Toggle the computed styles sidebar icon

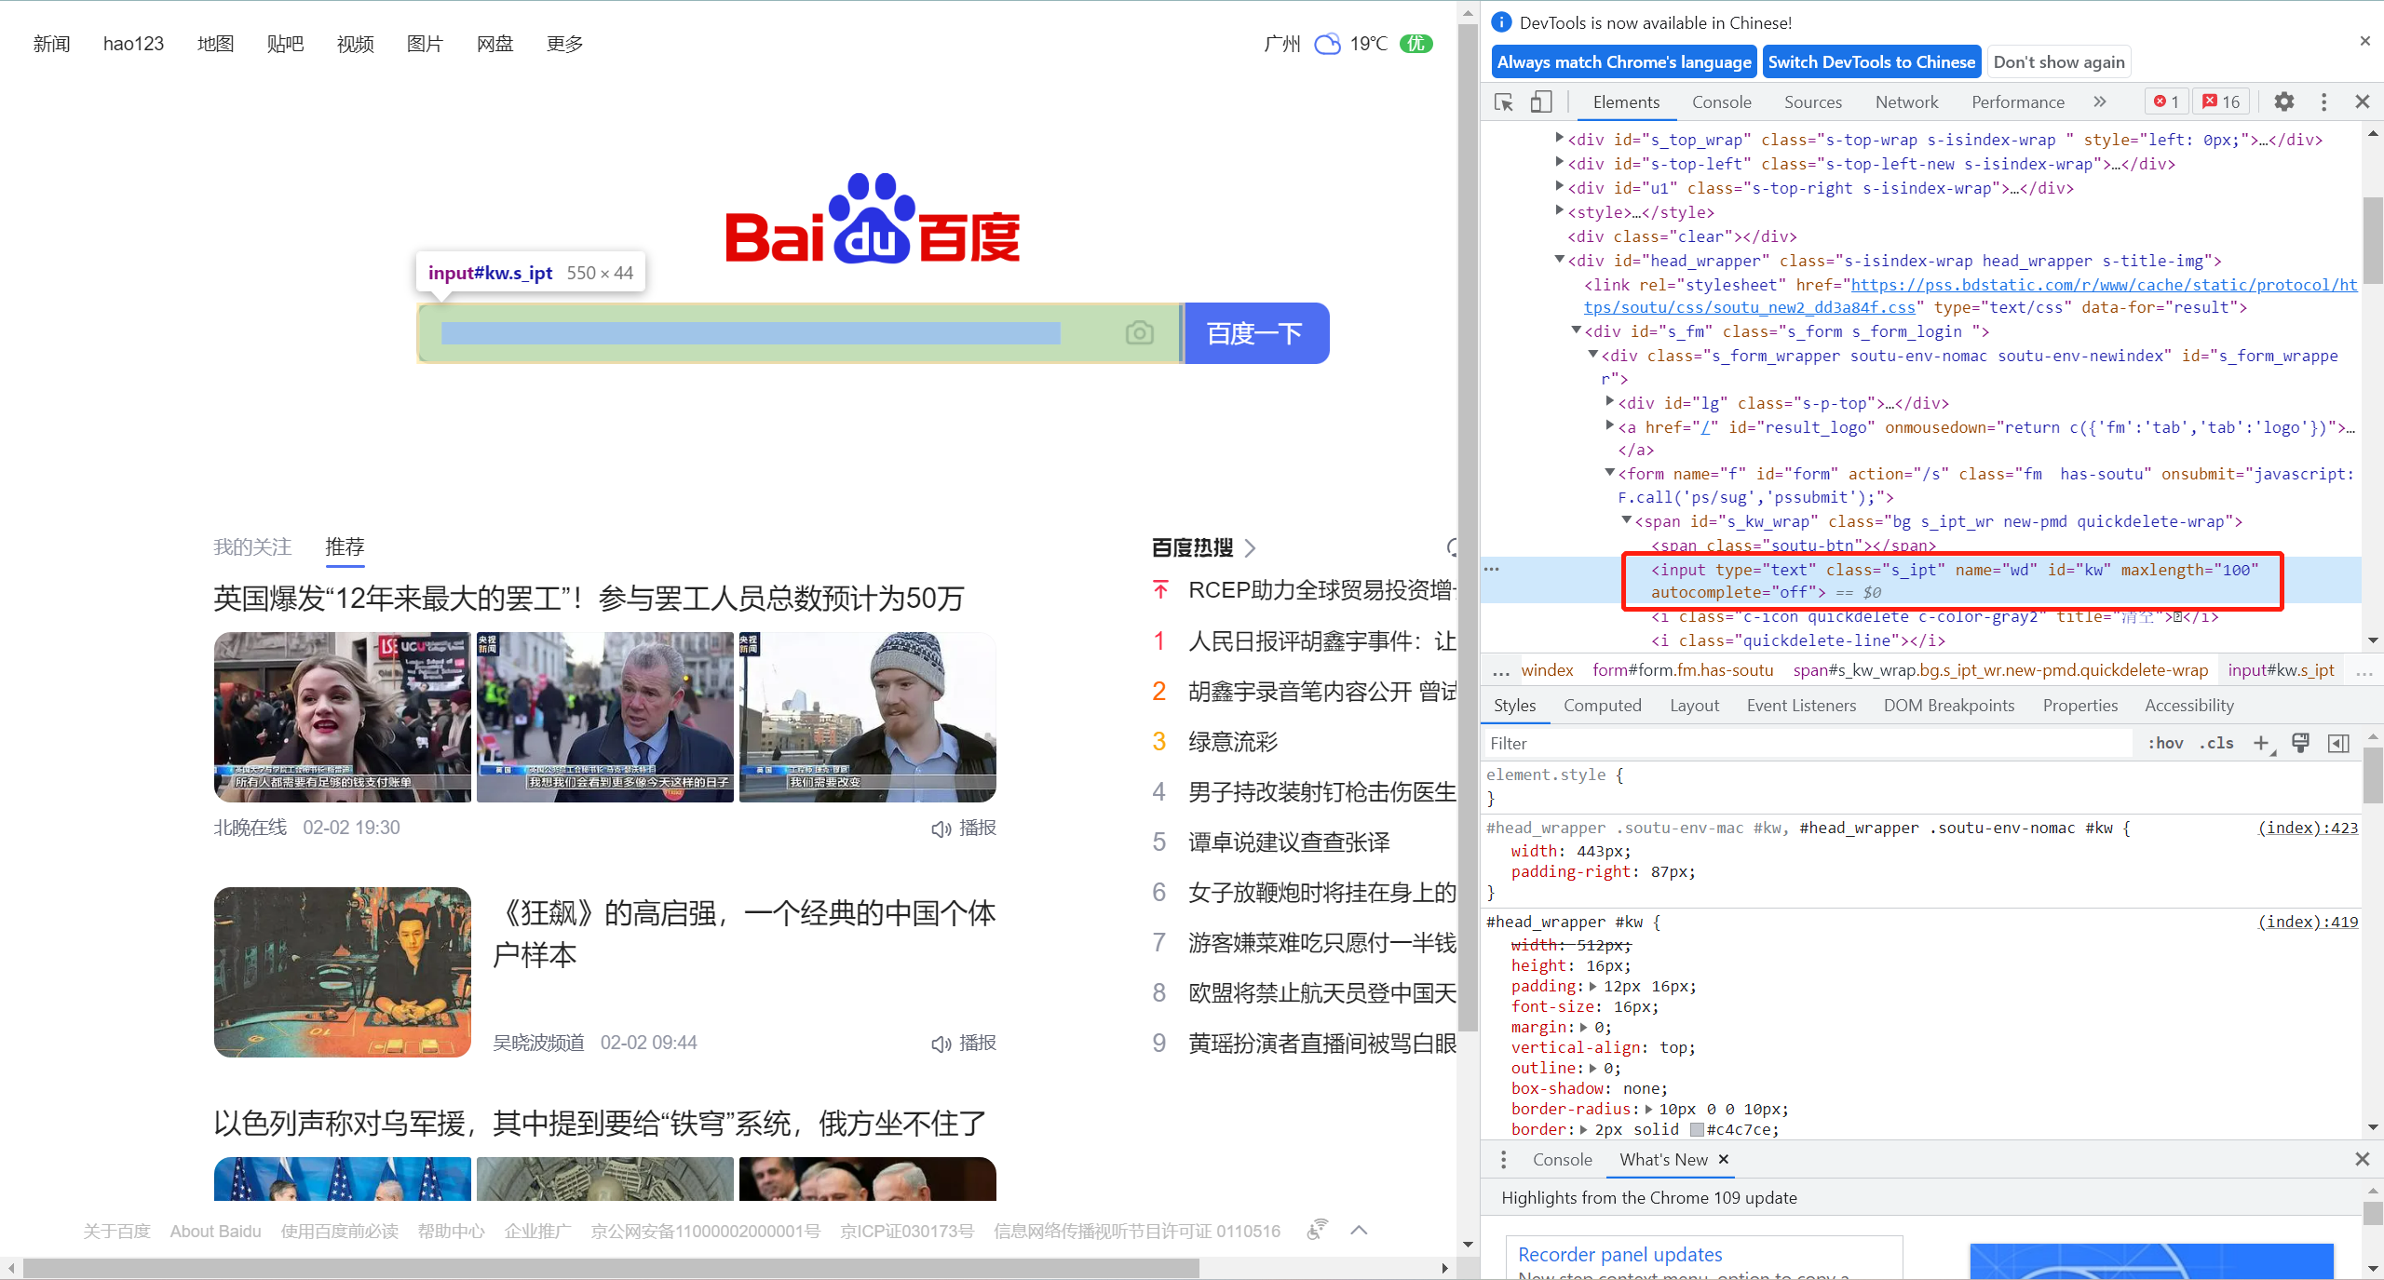(x=2338, y=743)
